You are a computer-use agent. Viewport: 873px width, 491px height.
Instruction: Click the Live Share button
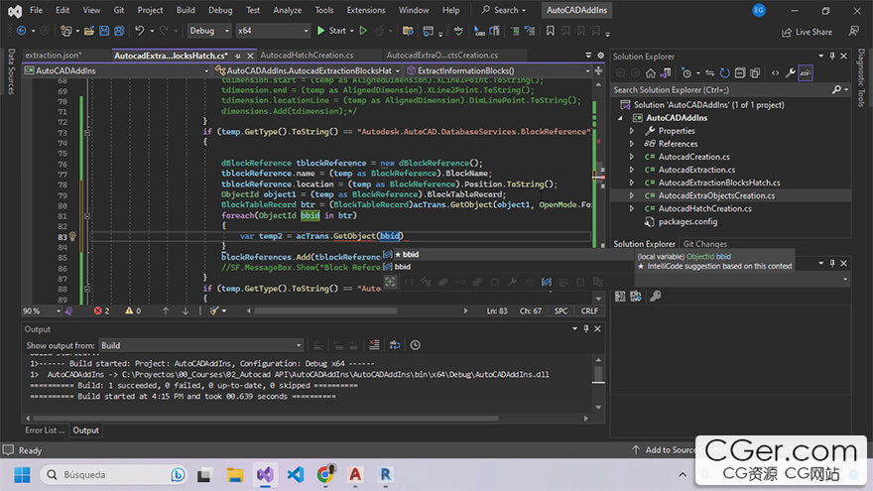(807, 33)
